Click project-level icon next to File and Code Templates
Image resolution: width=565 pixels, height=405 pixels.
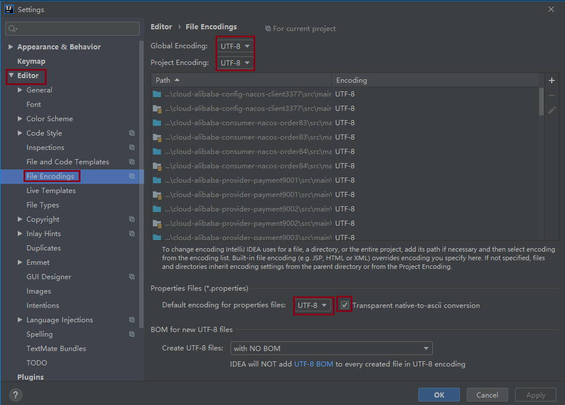pos(132,162)
